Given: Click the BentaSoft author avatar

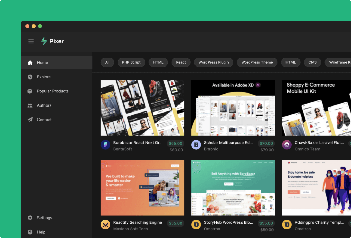Looking at the screenshot, I should pos(106,145).
